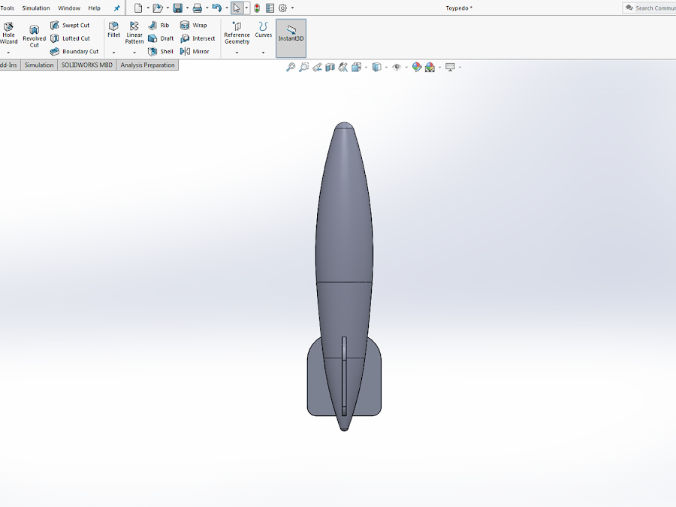Screen dimensions: 676x507
Task: Expand the Reference Geometry dropdown arrow
Action: click(237, 53)
